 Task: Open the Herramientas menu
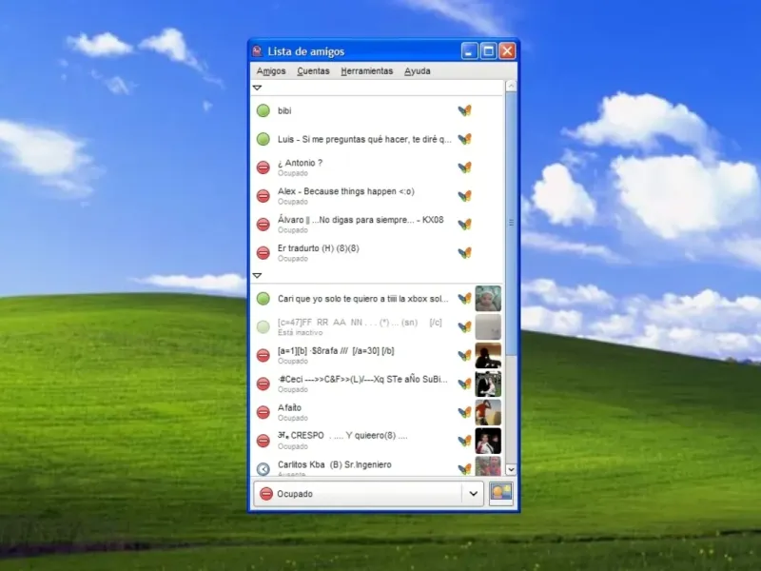[367, 70]
